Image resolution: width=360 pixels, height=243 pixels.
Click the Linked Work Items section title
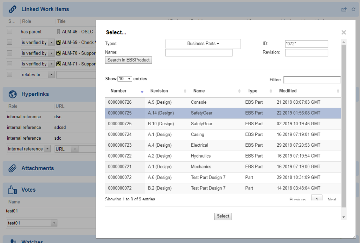pos(45,9)
